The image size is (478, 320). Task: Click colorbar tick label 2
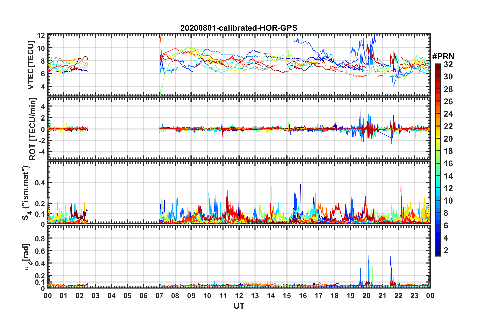click(x=446, y=250)
